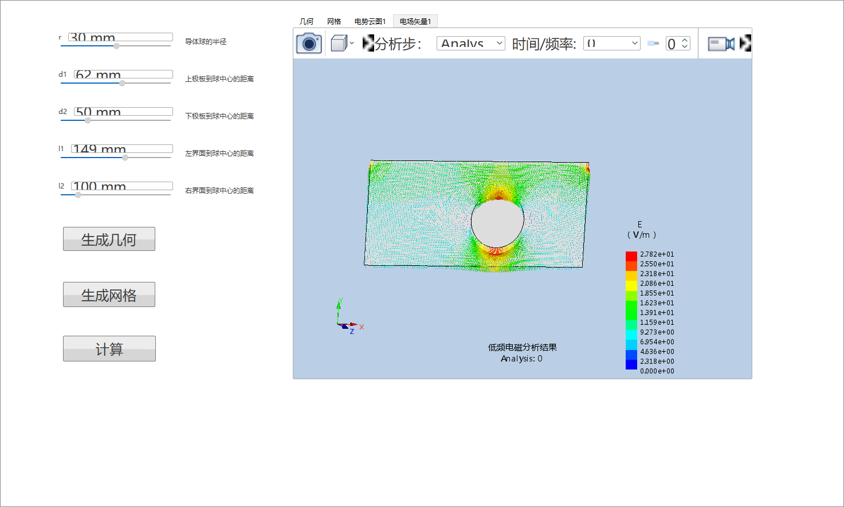The width and height of the screenshot is (844, 507).
Task: Decrease the frame number stepper
Action: click(685, 47)
